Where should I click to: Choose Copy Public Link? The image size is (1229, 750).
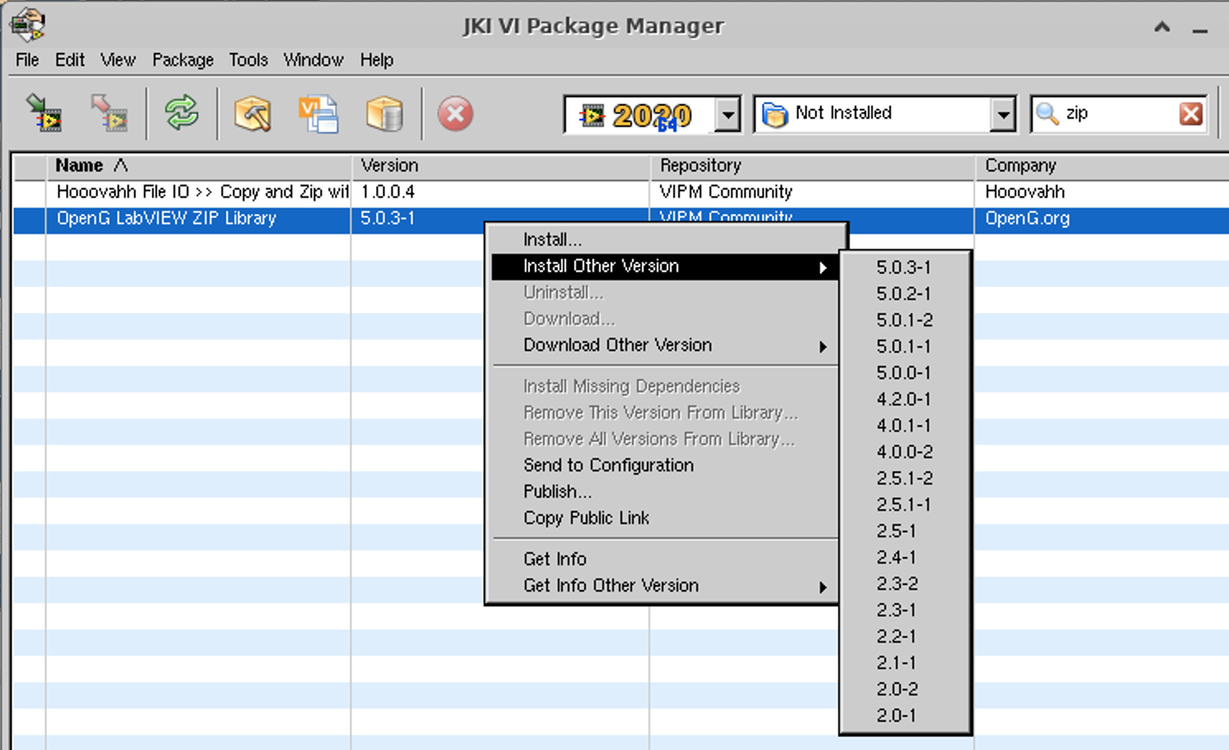[x=665, y=518]
